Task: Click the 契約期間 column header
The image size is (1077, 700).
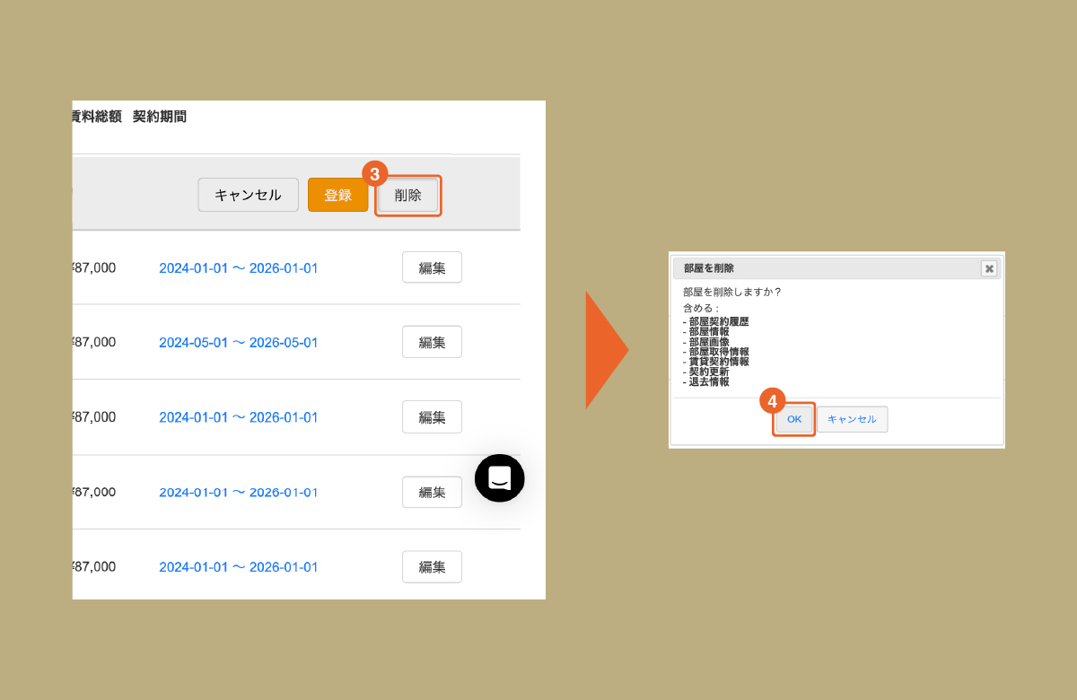Action: [x=160, y=117]
